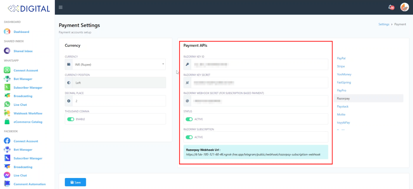The image size is (413, 189).
Task: Open the hamburger menu in top bar
Action: tap(61, 7)
